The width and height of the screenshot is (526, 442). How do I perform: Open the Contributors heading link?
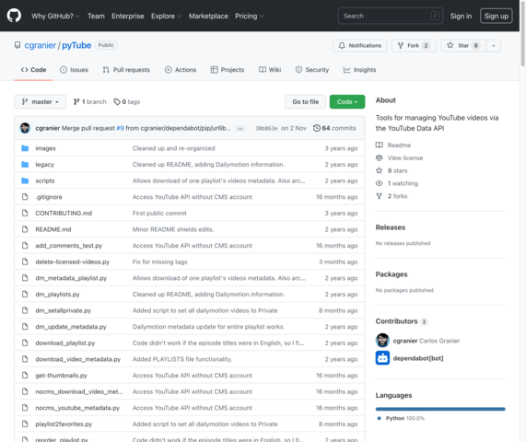point(396,321)
